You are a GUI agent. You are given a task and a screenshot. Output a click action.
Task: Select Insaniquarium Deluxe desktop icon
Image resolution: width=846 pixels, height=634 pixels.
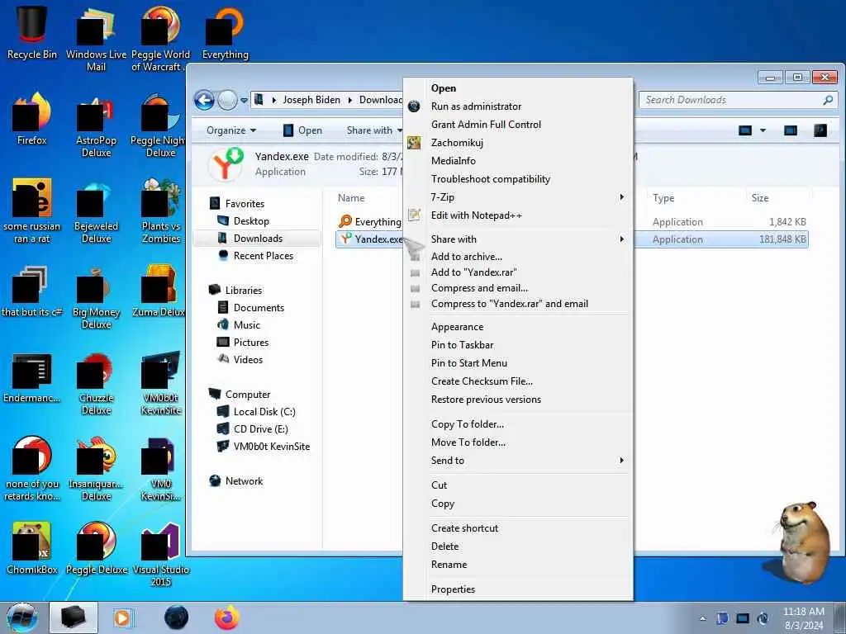point(96,469)
